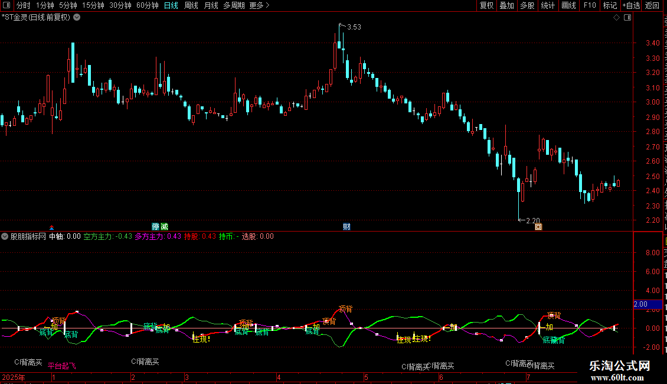Click the 财 financial report marker
Image resolution: width=667 pixels, height=384 pixels.
[346, 226]
